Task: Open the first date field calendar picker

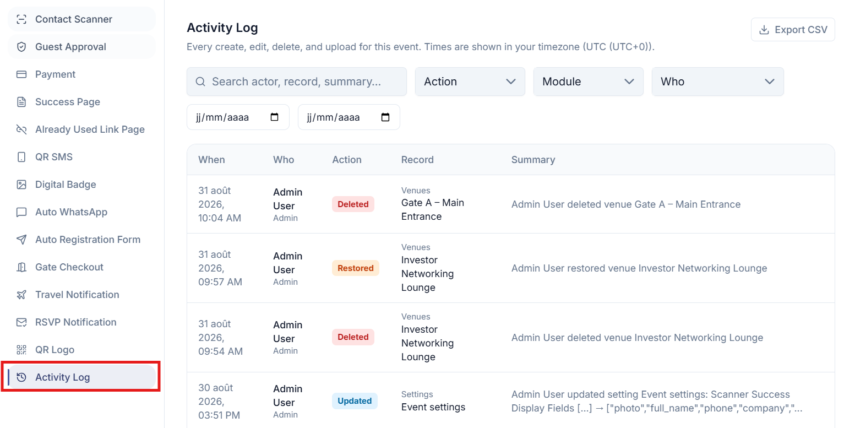Action: (x=275, y=117)
